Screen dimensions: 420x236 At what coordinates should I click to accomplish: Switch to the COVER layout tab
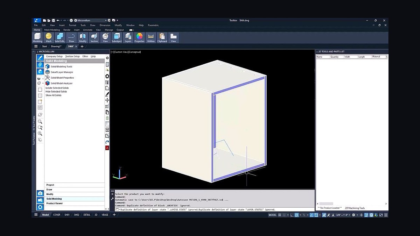point(56,215)
